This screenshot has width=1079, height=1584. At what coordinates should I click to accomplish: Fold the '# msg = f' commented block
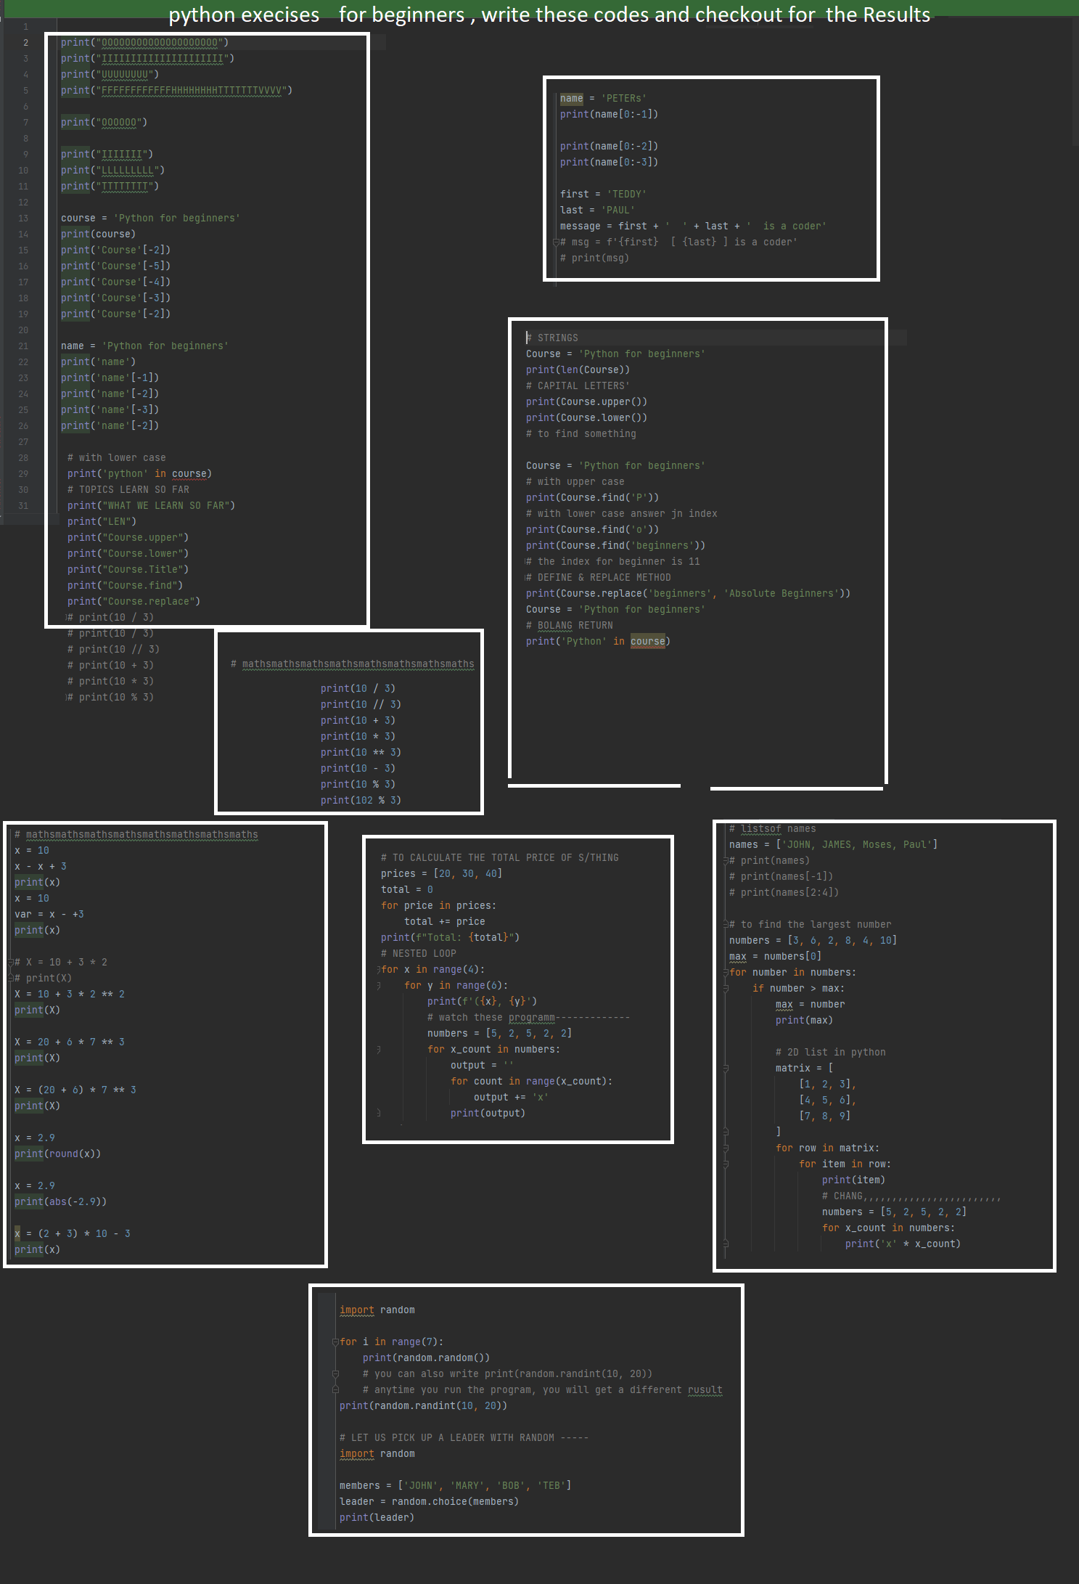click(x=556, y=242)
